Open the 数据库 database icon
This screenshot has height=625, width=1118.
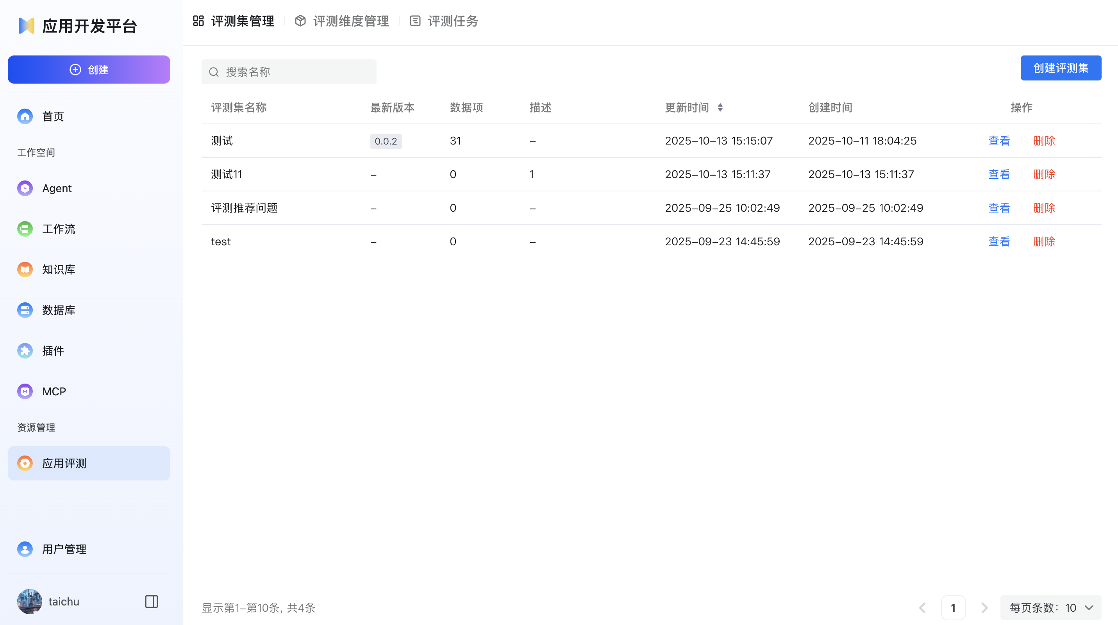pos(25,310)
